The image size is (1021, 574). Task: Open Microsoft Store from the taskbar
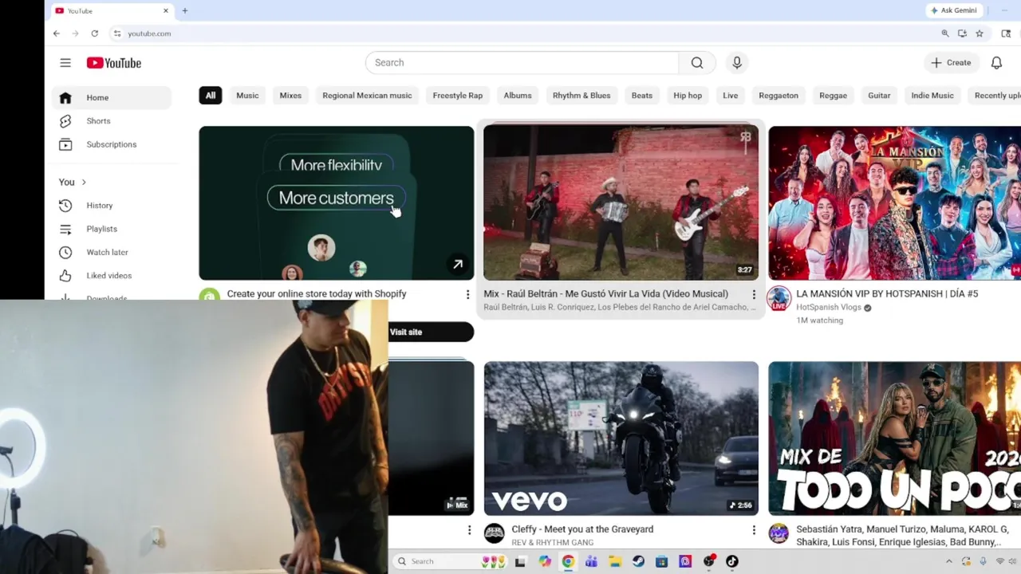click(x=661, y=561)
